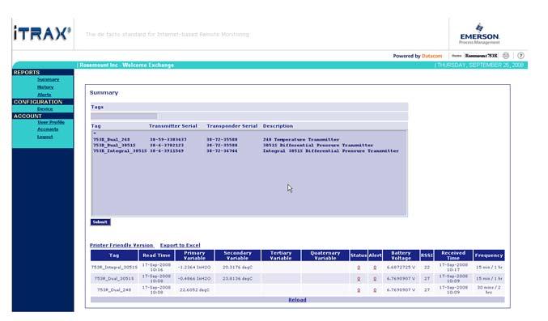The height and width of the screenshot is (321, 548).
Task: Open Alert link for 753R_Integral_3051S row
Action: (x=375, y=268)
